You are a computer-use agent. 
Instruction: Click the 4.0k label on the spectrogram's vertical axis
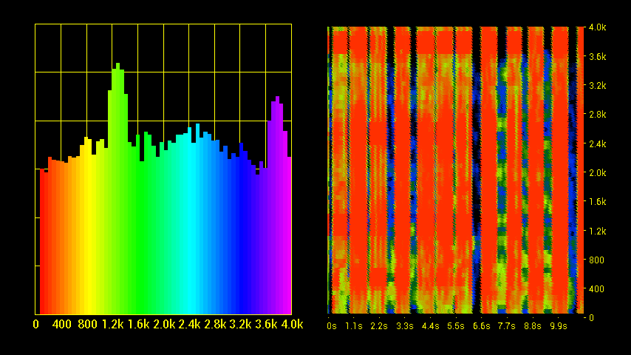(598, 27)
